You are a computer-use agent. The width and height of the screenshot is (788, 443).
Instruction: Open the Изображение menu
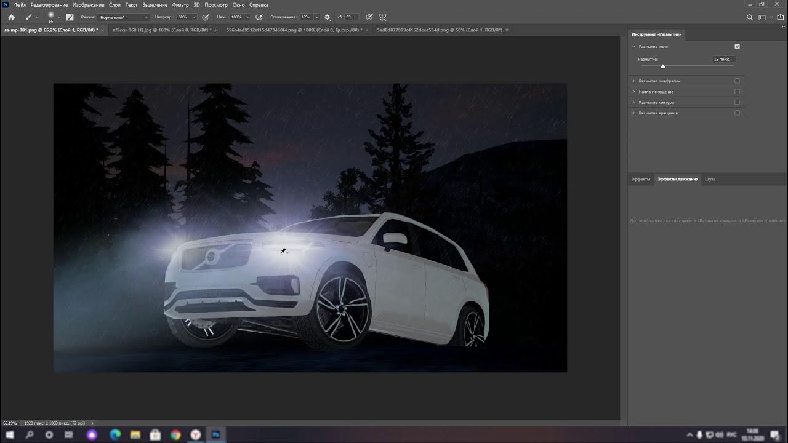pos(88,5)
